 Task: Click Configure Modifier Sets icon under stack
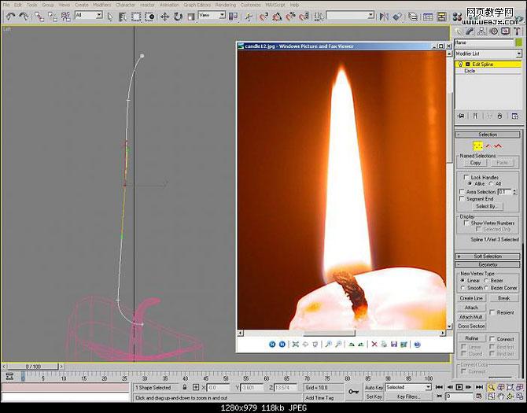tap(515, 116)
